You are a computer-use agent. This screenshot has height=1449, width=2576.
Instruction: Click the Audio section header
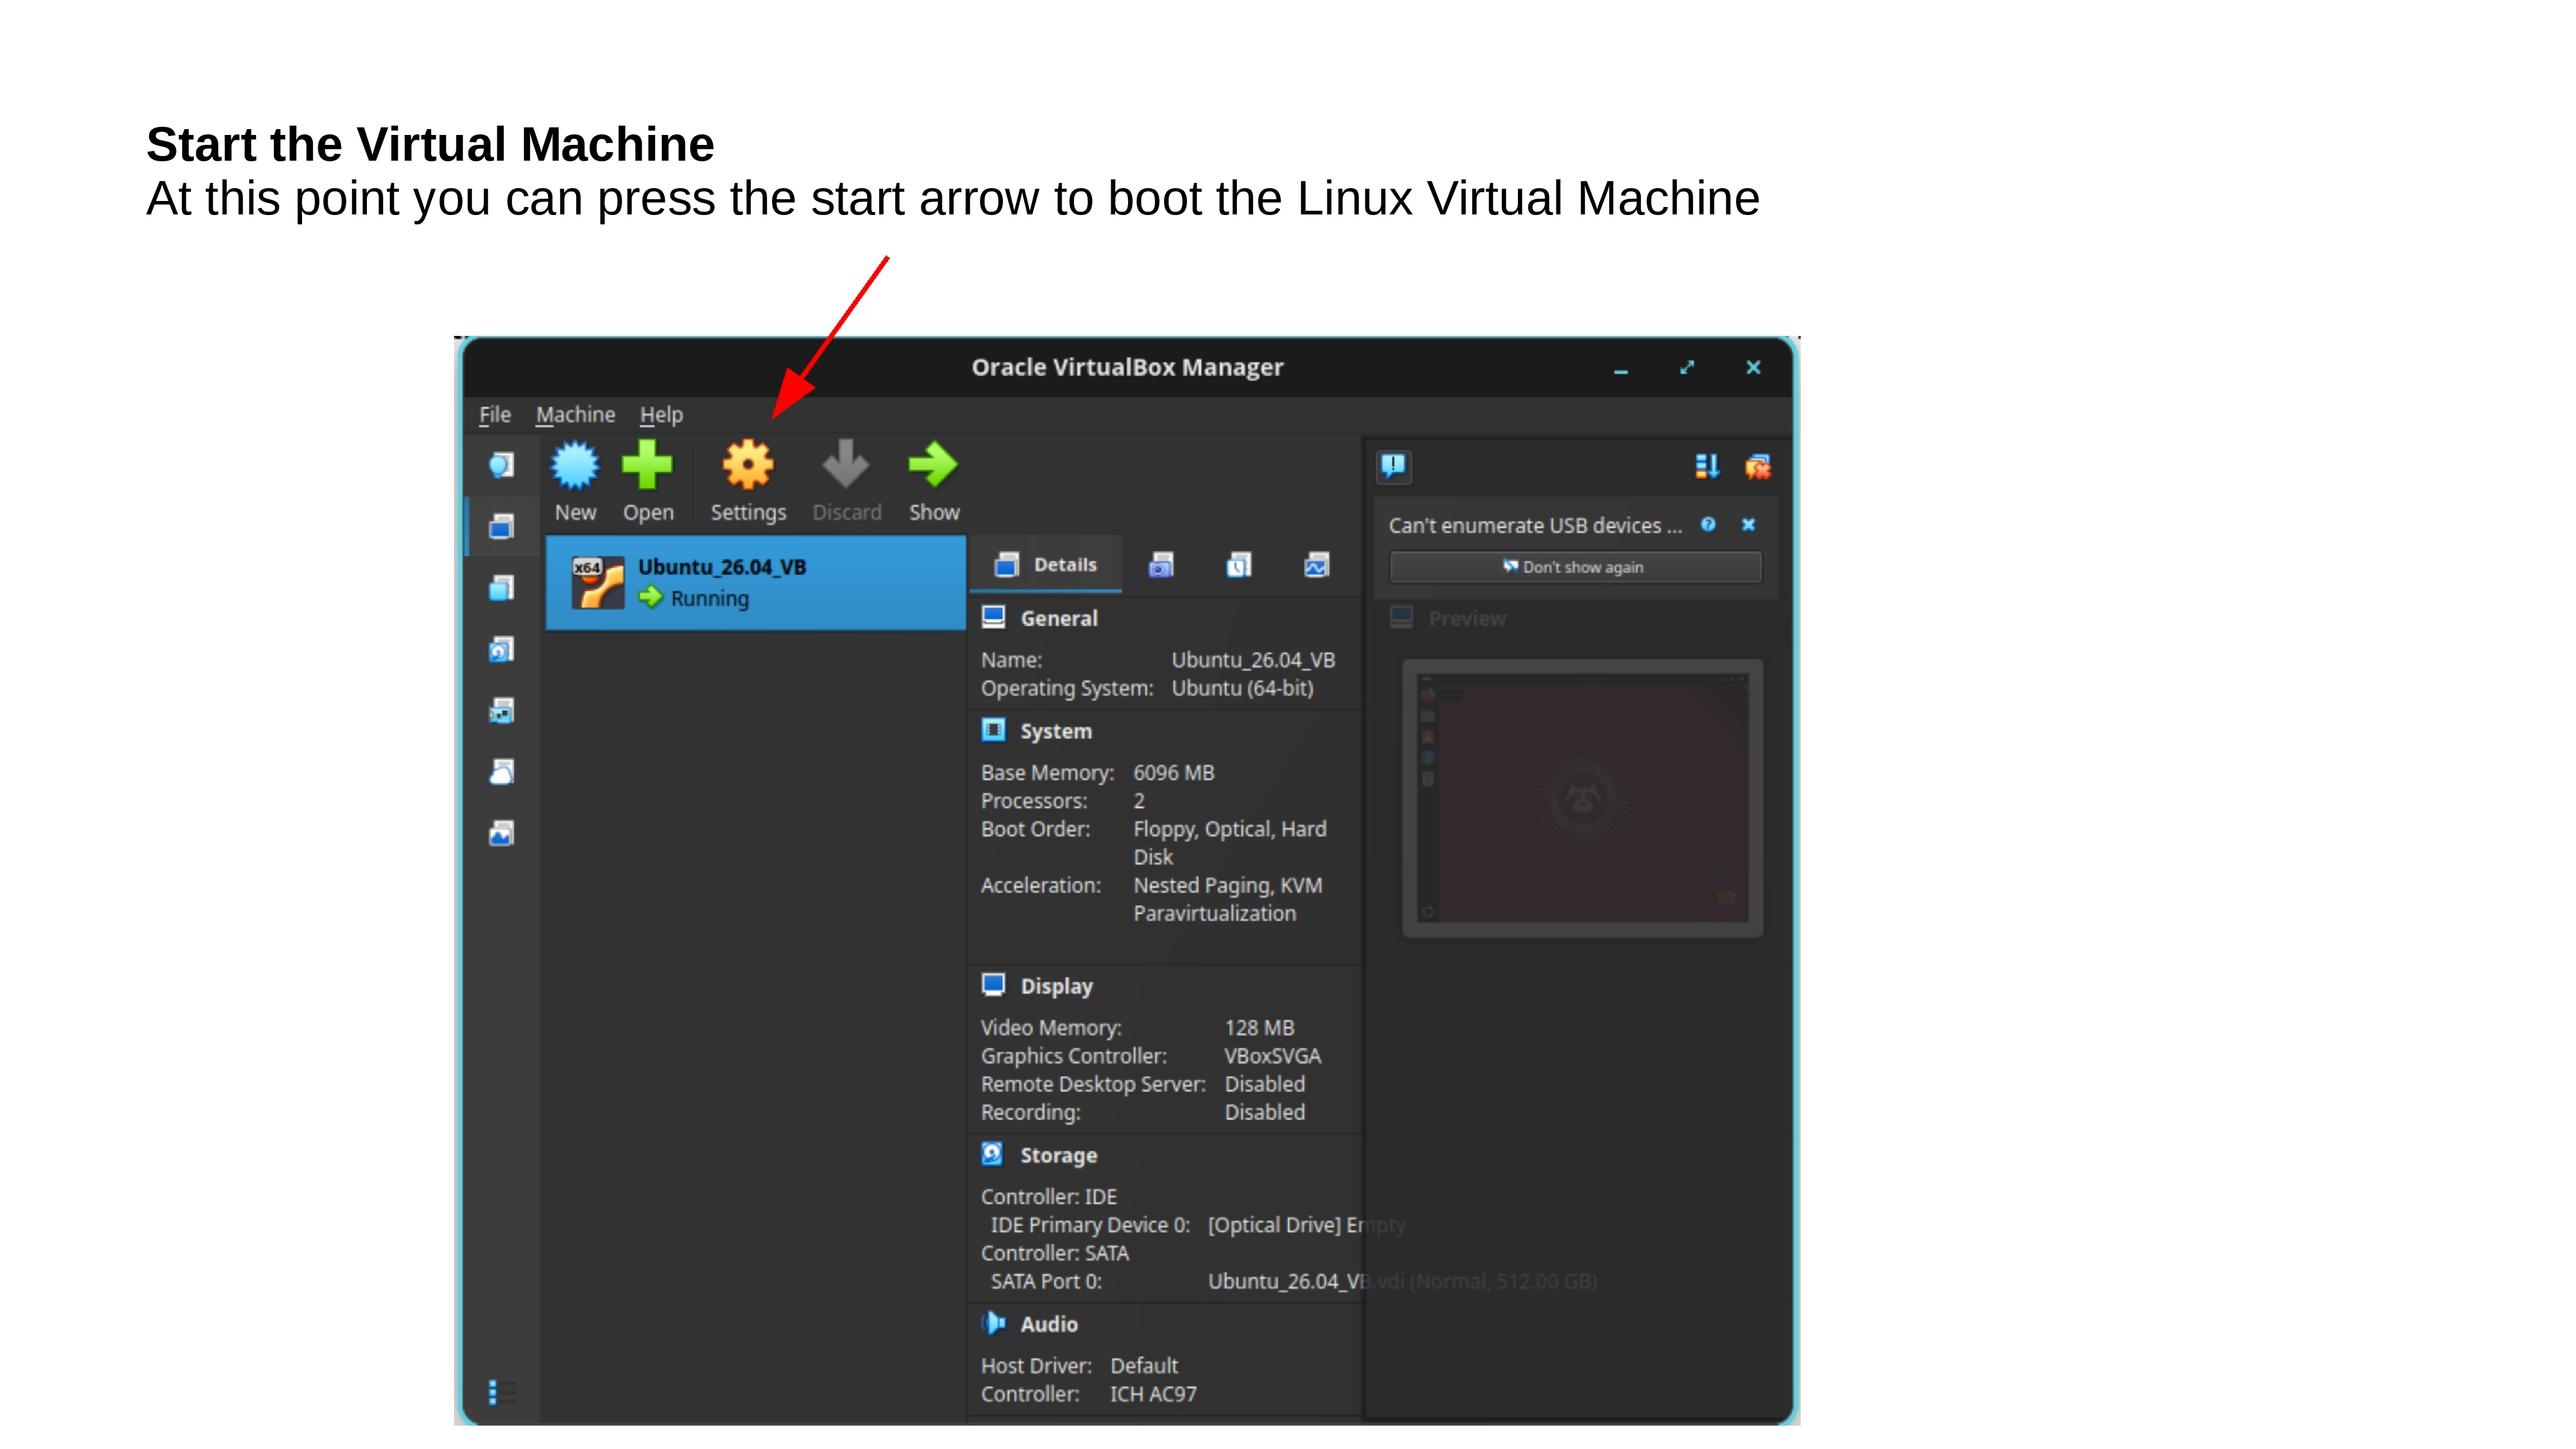tap(1048, 1324)
